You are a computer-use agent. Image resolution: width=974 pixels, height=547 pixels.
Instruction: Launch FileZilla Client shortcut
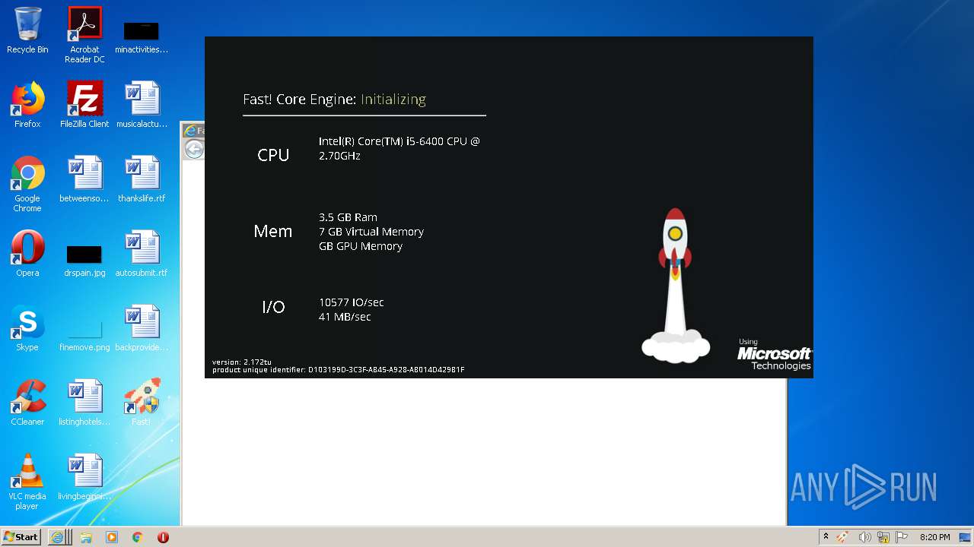[x=84, y=105]
